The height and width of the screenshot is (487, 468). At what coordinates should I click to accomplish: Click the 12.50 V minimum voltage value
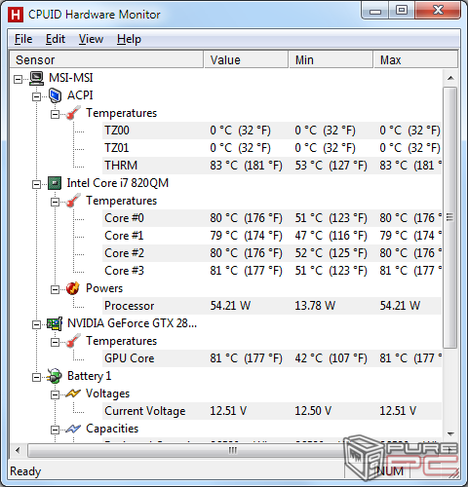[313, 411]
